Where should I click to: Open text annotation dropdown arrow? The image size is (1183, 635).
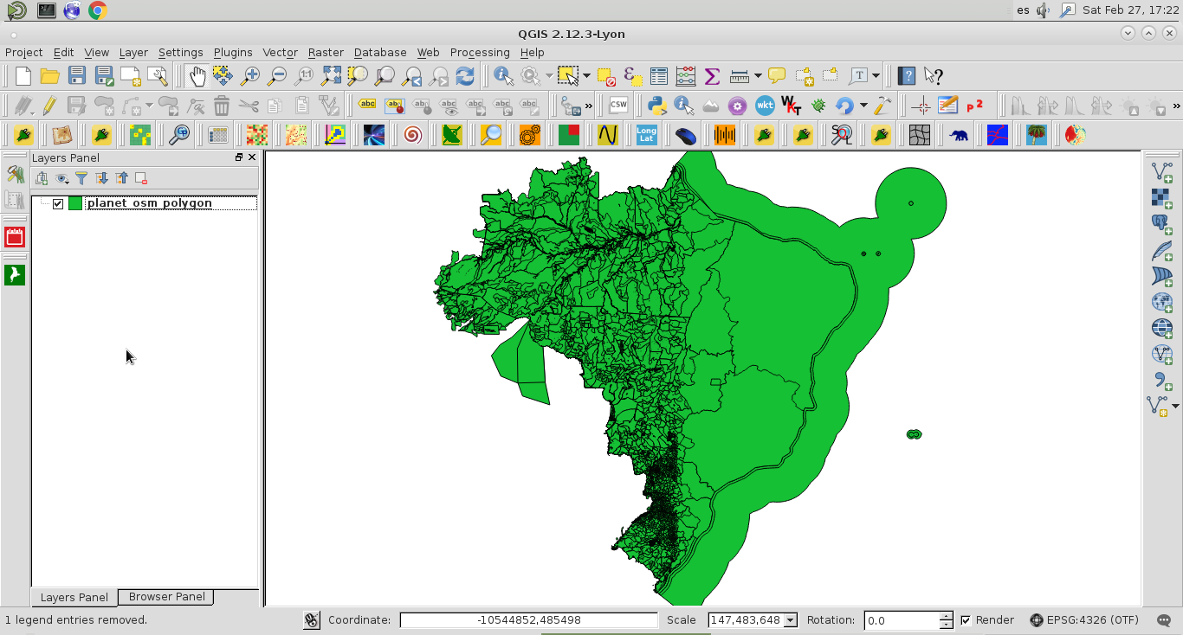pos(876,76)
